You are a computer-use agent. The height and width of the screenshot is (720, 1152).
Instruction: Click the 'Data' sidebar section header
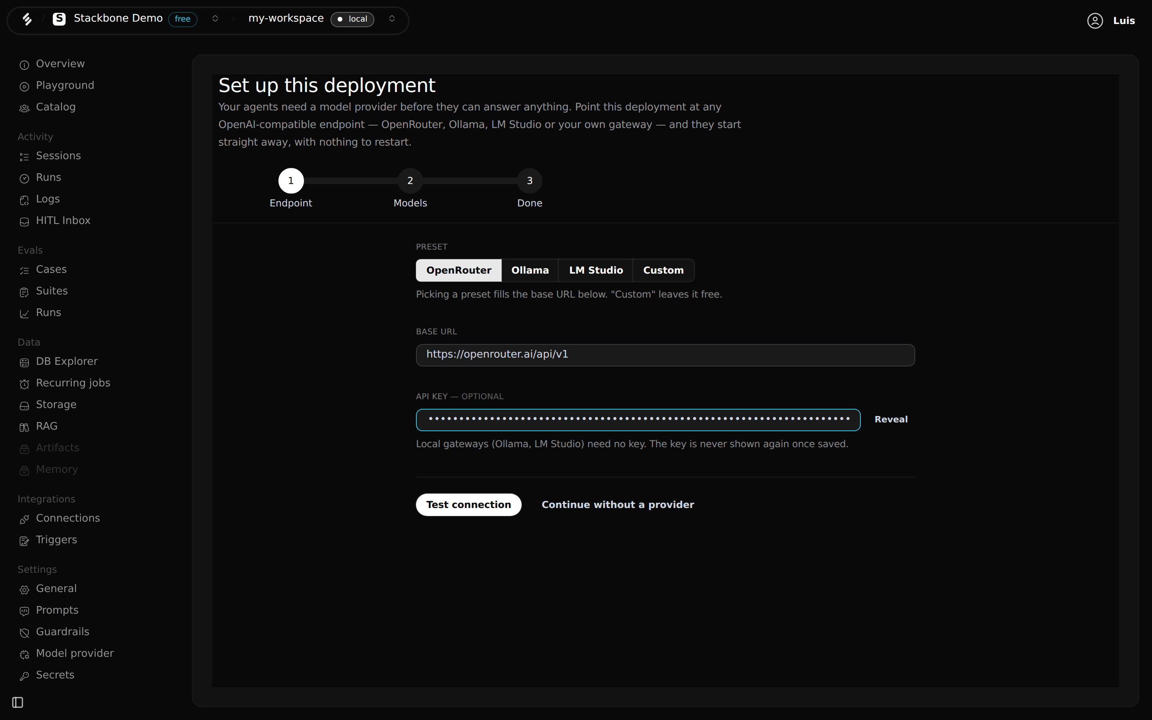point(28,342)
